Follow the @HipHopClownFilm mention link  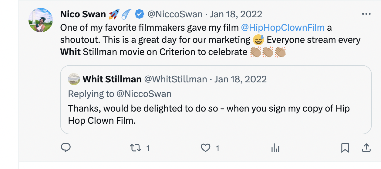coord(283,28)
